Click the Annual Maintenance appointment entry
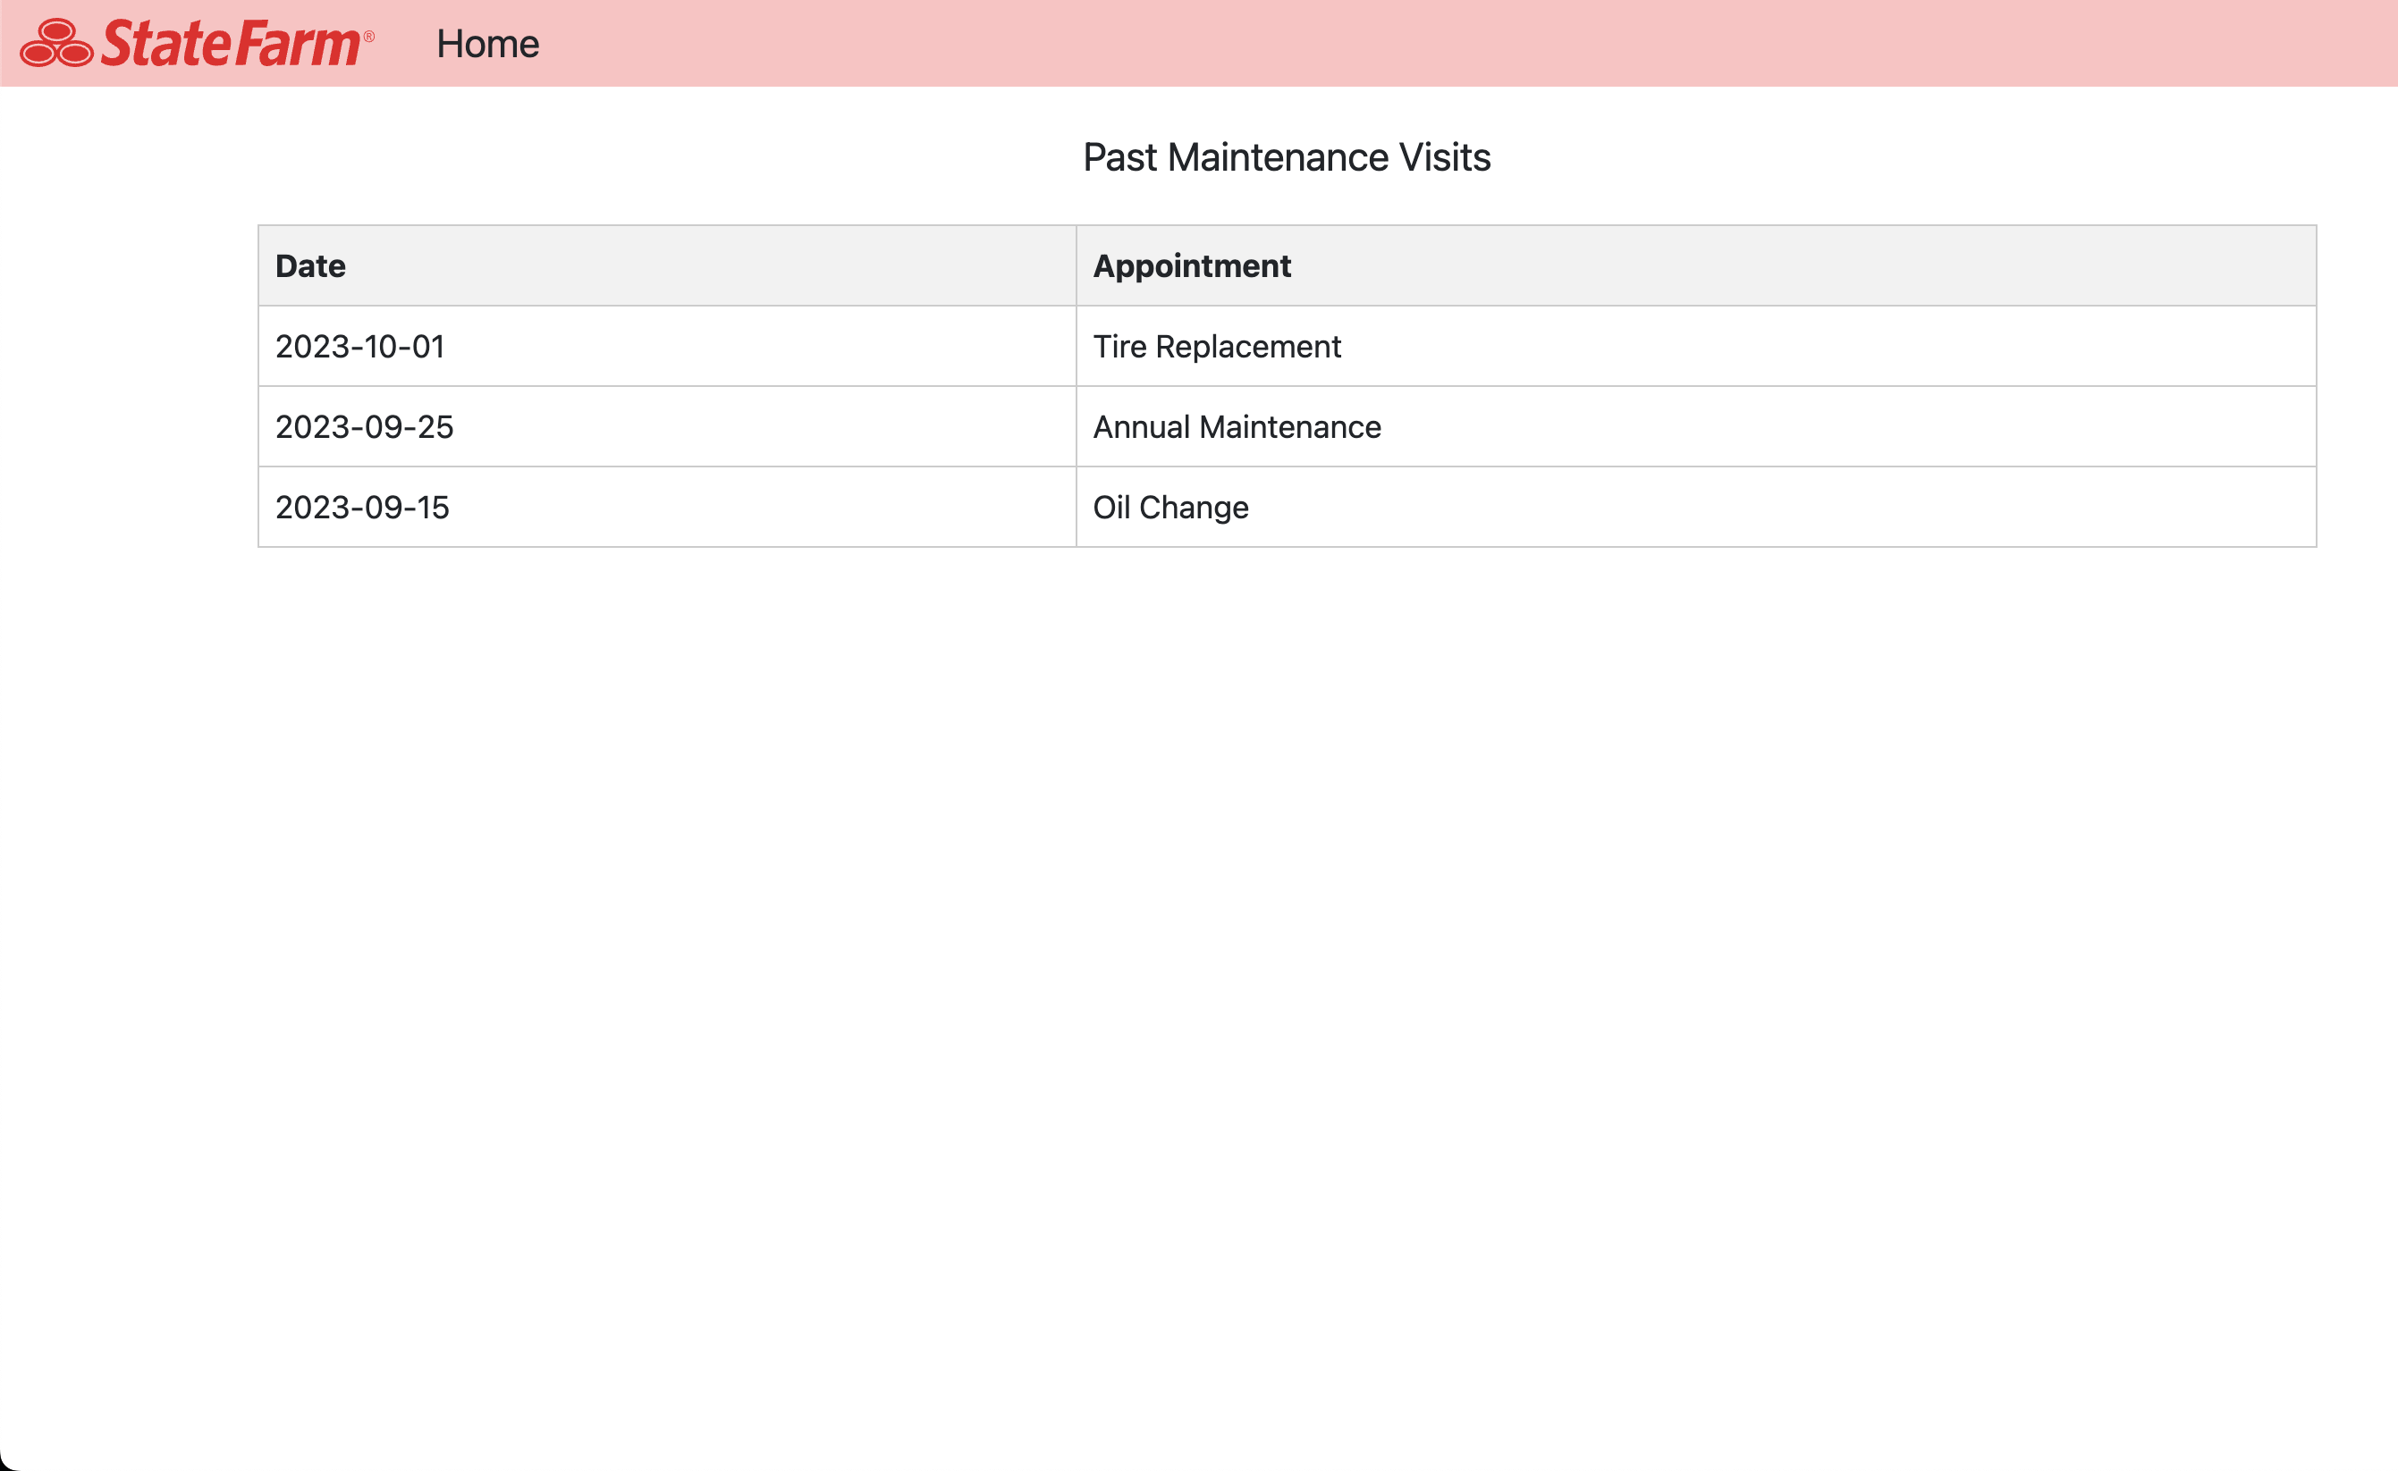Viewport: 2398px width, 1471px height. point(1236,427)
